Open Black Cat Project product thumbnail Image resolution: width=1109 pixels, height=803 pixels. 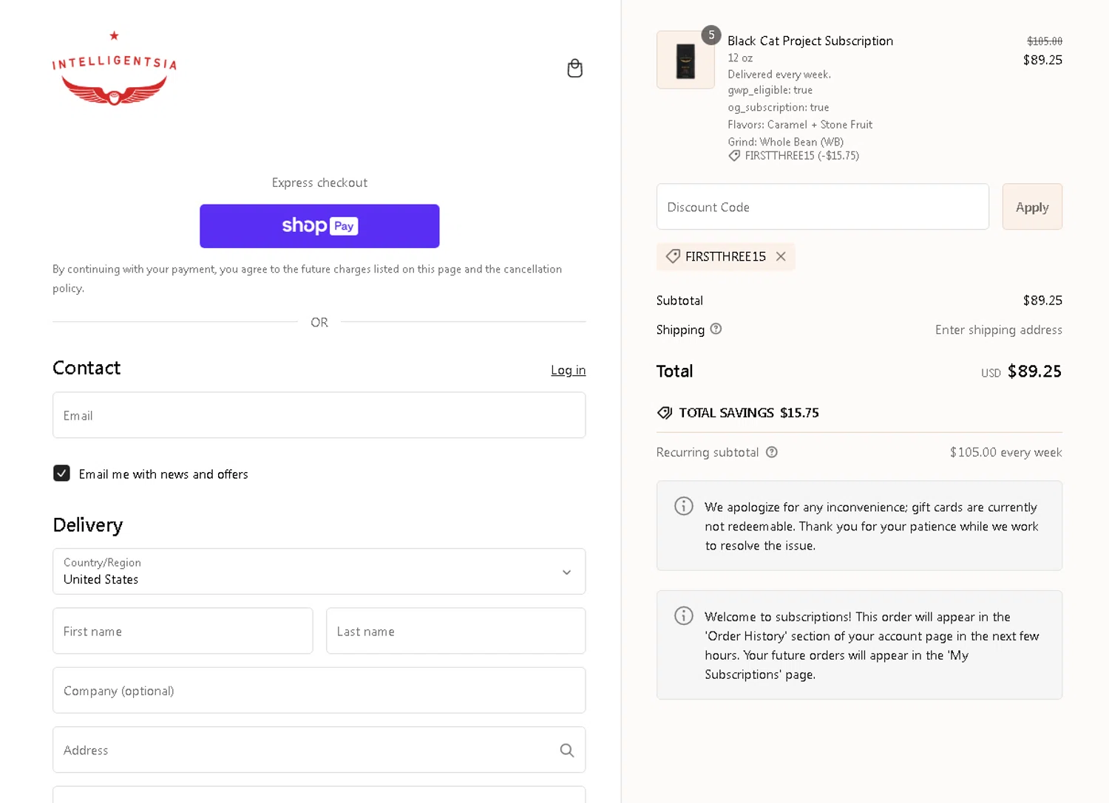click(x=685, y=60)
